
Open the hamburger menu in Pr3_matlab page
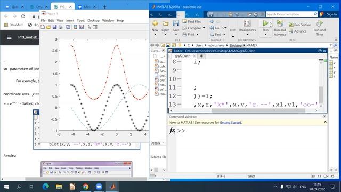(x=9, y=37)
